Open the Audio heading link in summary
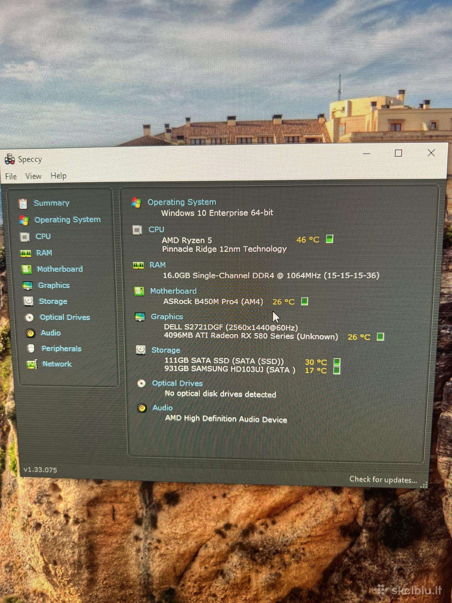 click(163, 408)
